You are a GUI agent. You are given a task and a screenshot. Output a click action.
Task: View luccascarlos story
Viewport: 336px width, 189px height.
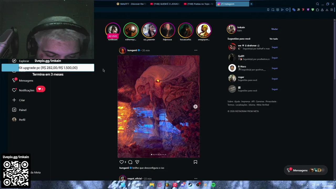point(185,30)
